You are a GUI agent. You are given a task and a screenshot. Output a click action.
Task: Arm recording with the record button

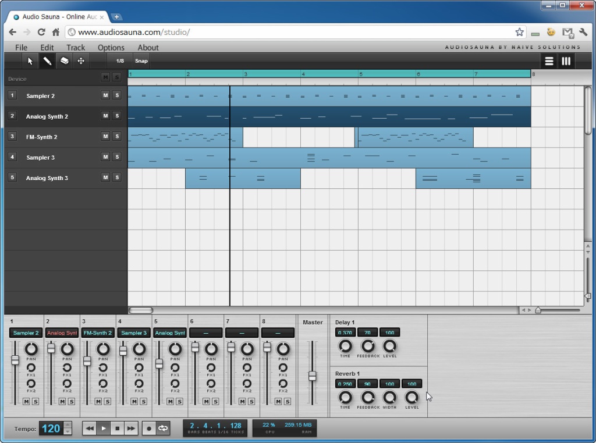pyautogui.click(x=149, y=428)
